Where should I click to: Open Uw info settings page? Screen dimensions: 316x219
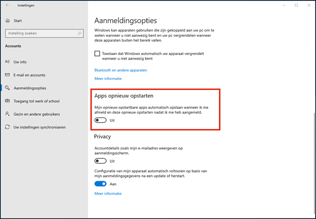(20, 62)
